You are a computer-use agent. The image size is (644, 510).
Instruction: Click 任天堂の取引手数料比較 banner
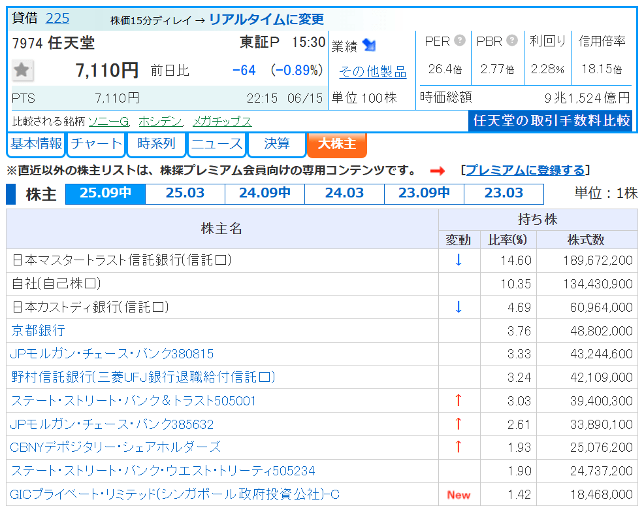[551, 120]
